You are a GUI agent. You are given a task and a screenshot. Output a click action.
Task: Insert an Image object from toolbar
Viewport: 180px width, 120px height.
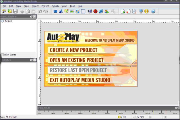coord(72,11)
